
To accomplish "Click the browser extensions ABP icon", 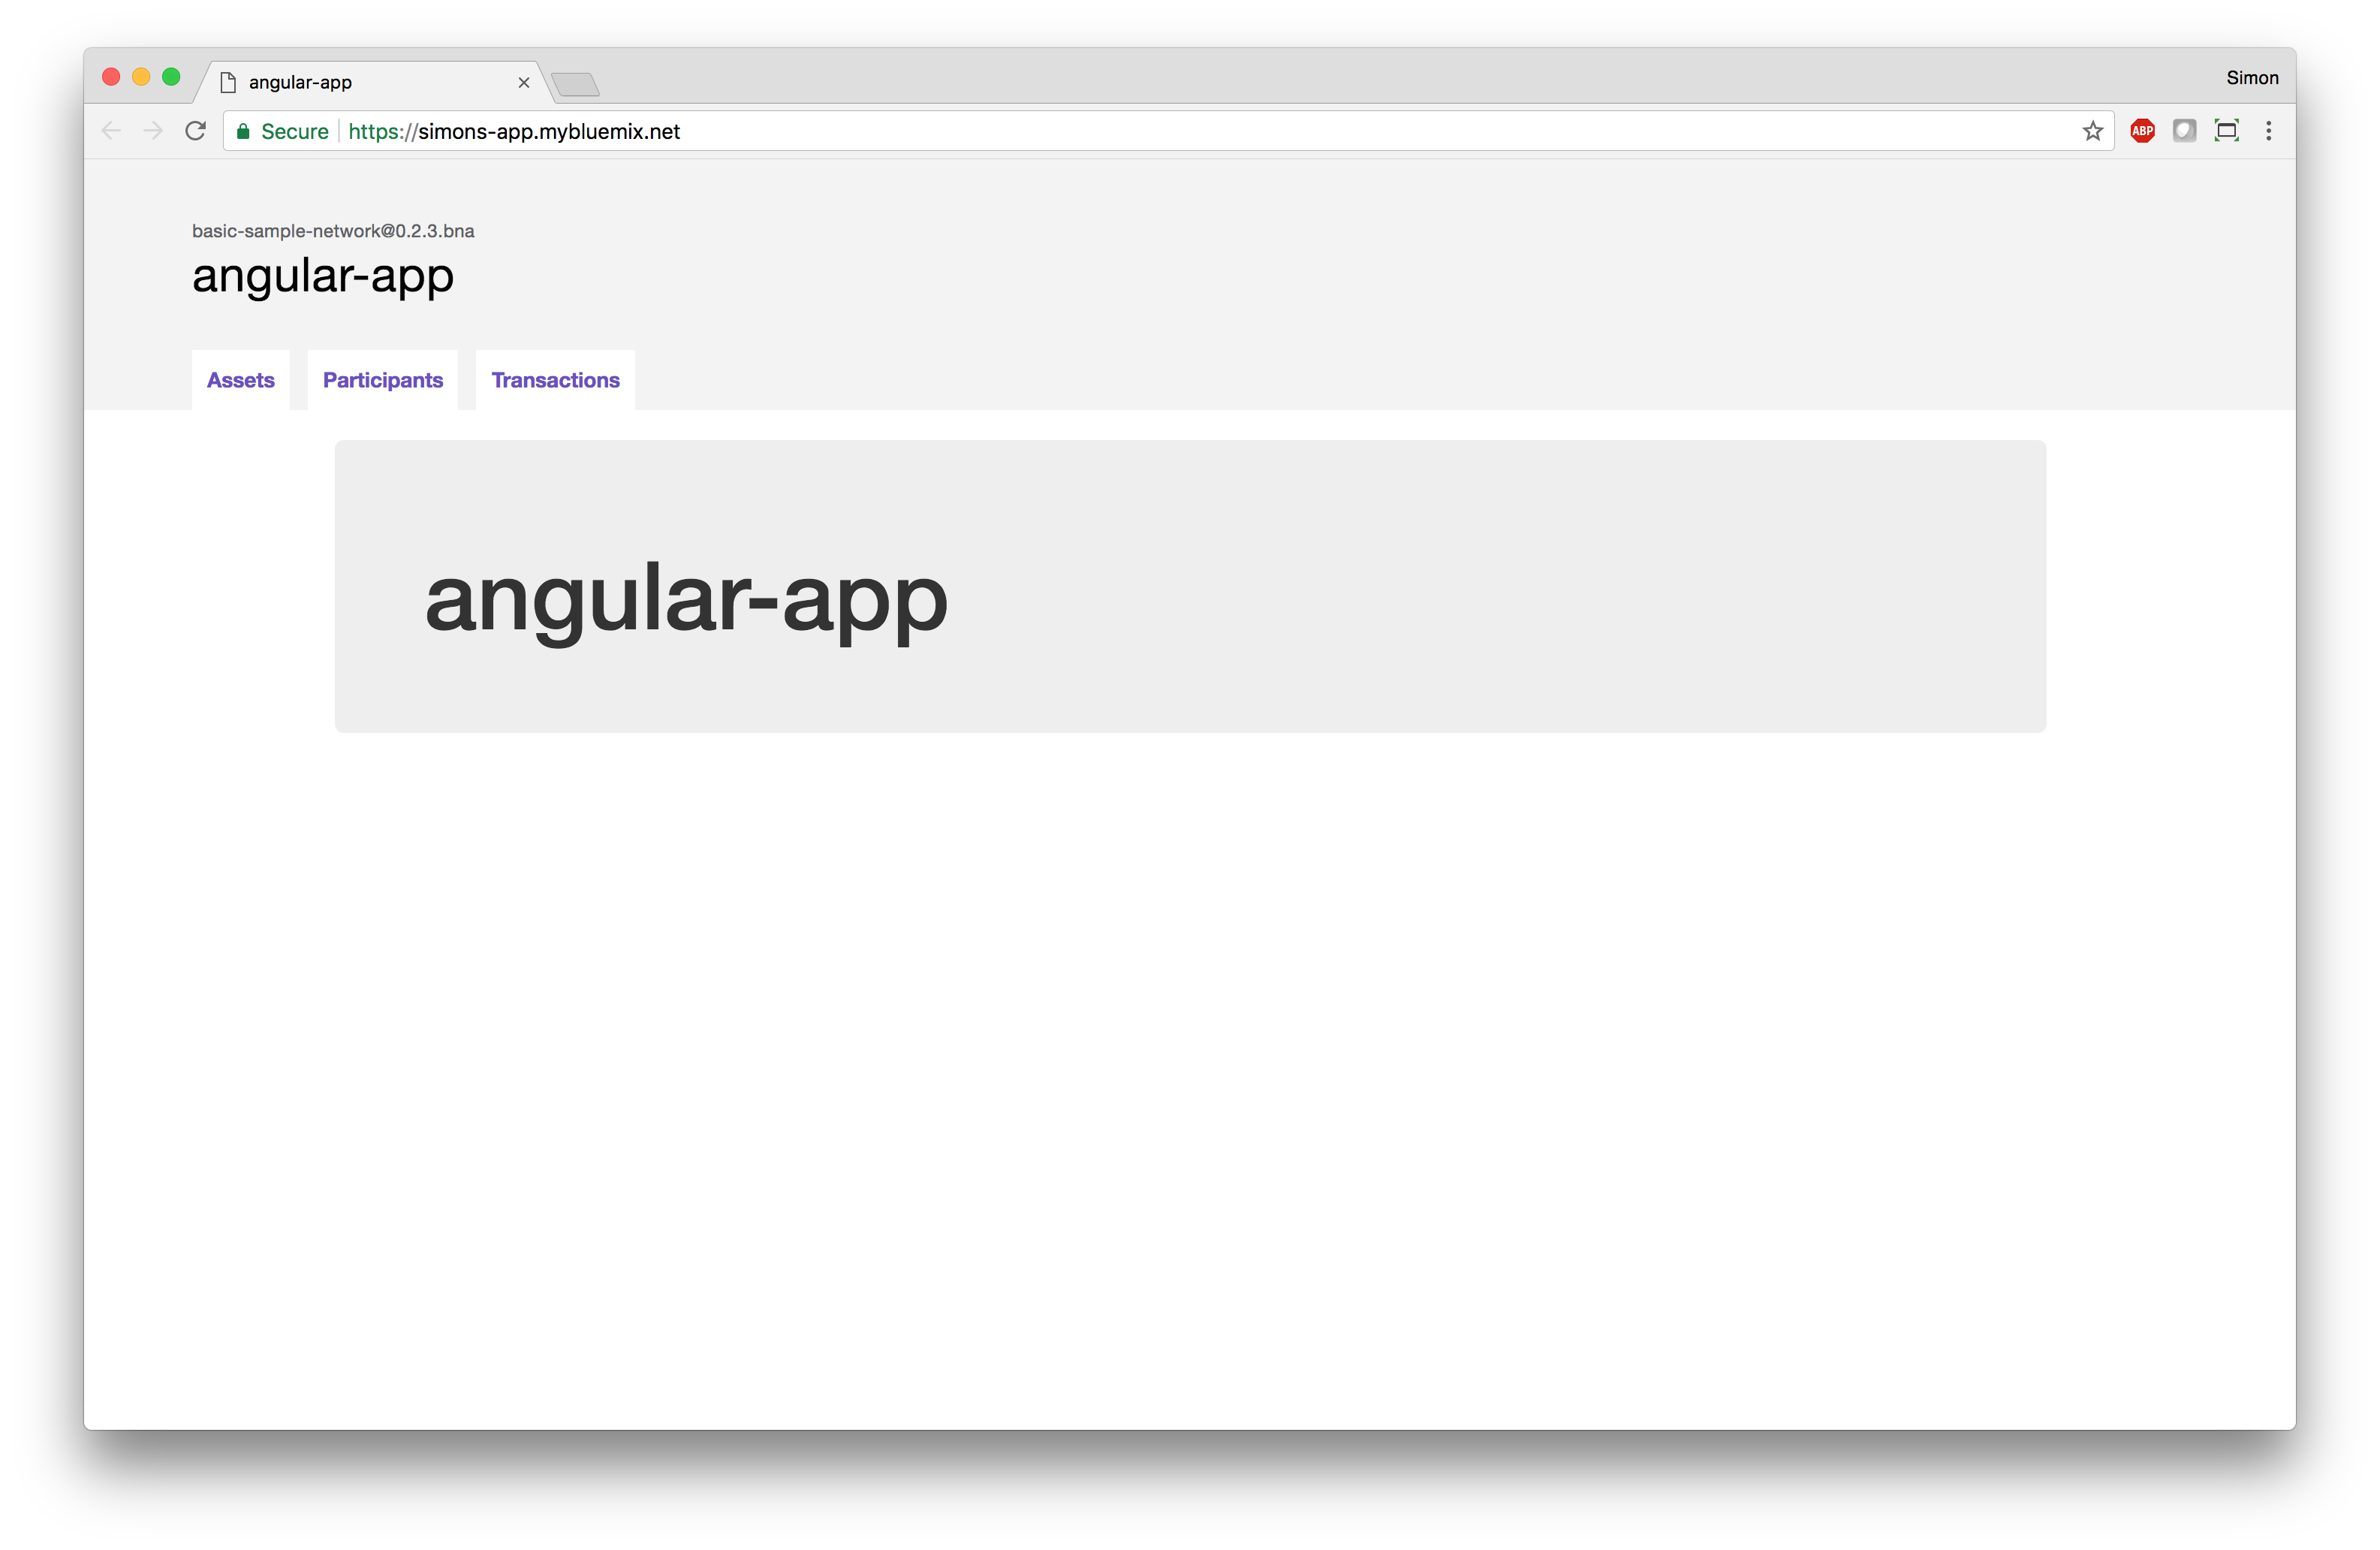I will click(2142, 130).
